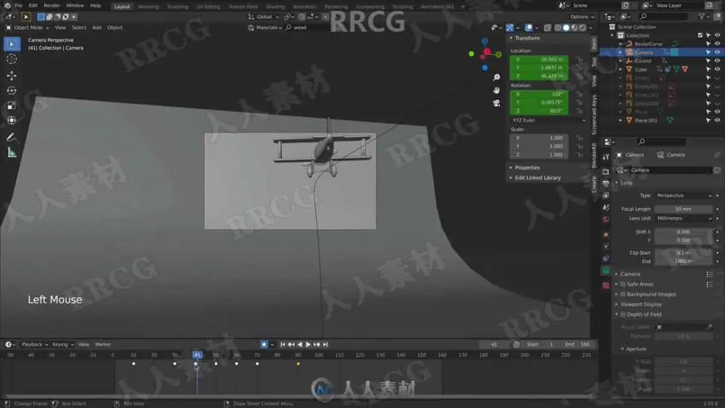This screenshot has width=725, height=408.
Task: Open the Lens Unit Millimeters dropdown
Action: [685, 218]
